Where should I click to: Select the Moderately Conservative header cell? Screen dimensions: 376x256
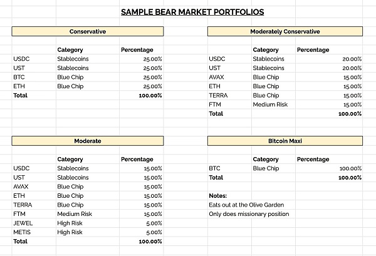285,31
